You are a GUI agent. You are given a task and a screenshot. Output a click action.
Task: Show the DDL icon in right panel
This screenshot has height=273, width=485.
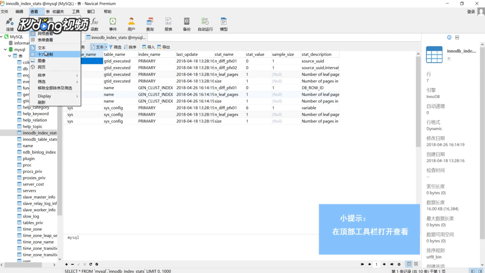457,37
